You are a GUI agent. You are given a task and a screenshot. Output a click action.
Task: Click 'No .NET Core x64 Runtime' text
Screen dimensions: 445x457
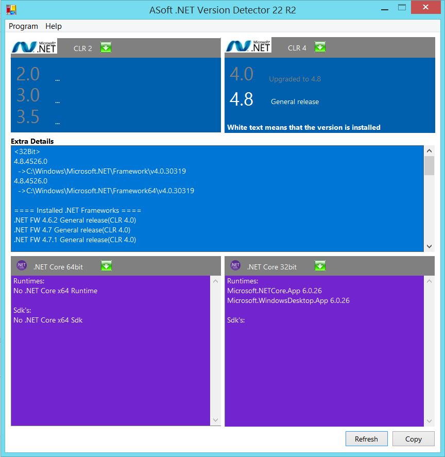(56, 291)
